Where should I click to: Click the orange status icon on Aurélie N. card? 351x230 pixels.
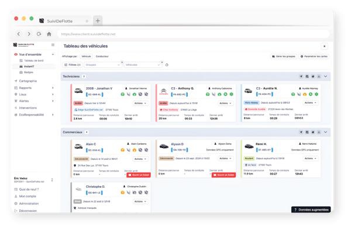click(x=305, y=94)
